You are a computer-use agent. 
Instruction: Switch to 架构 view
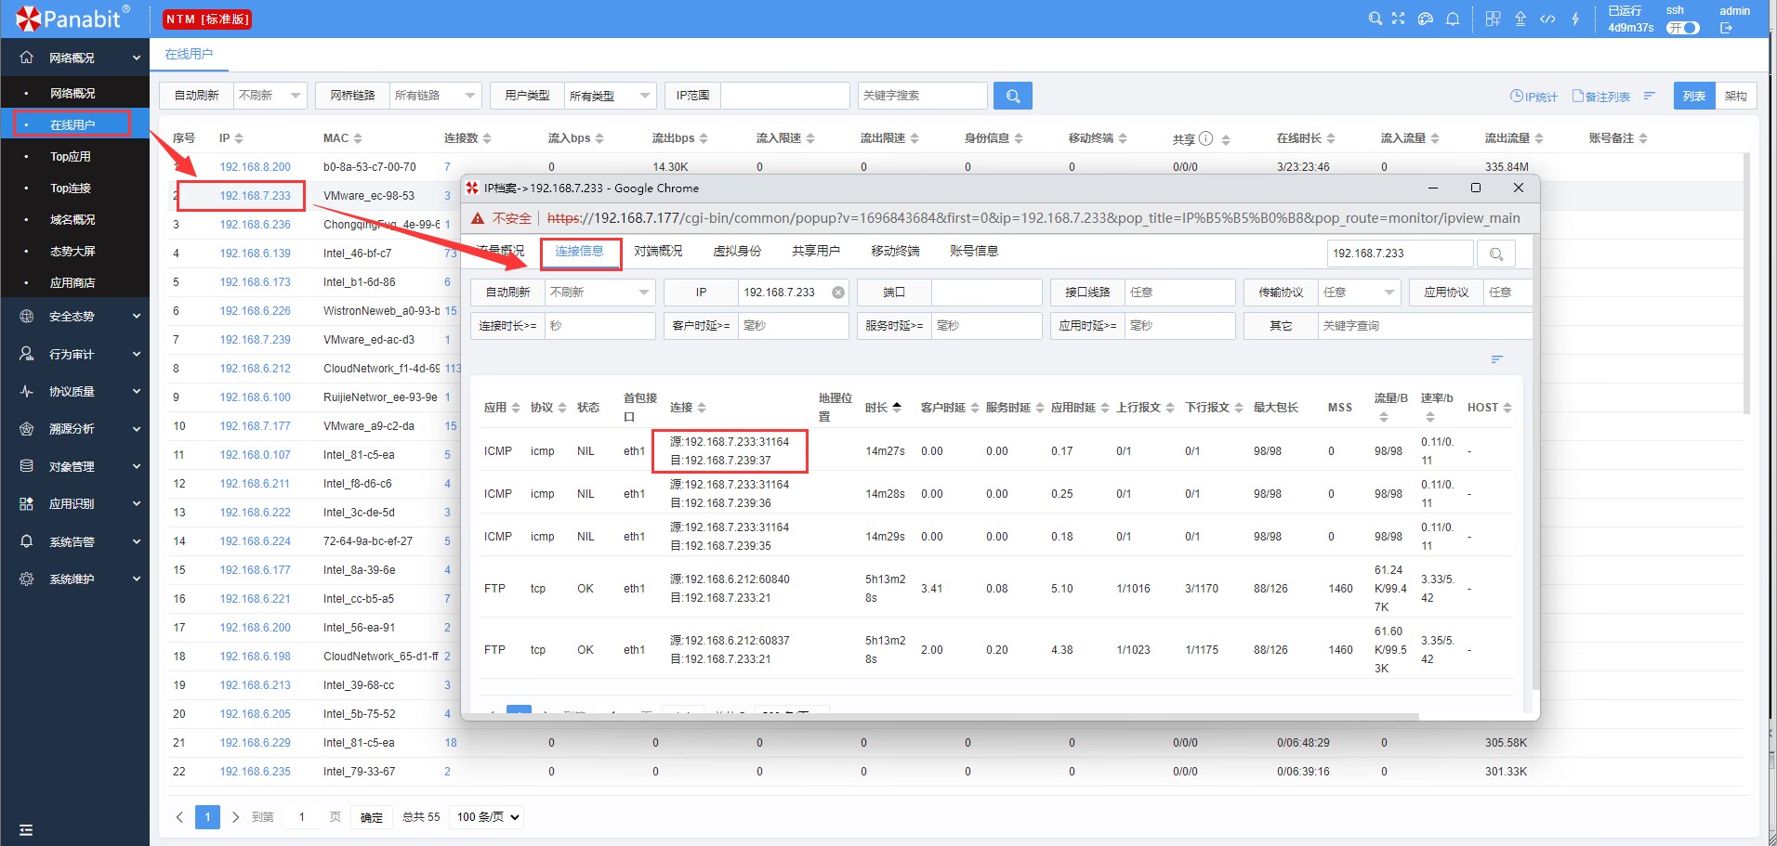click(1736, 96)
